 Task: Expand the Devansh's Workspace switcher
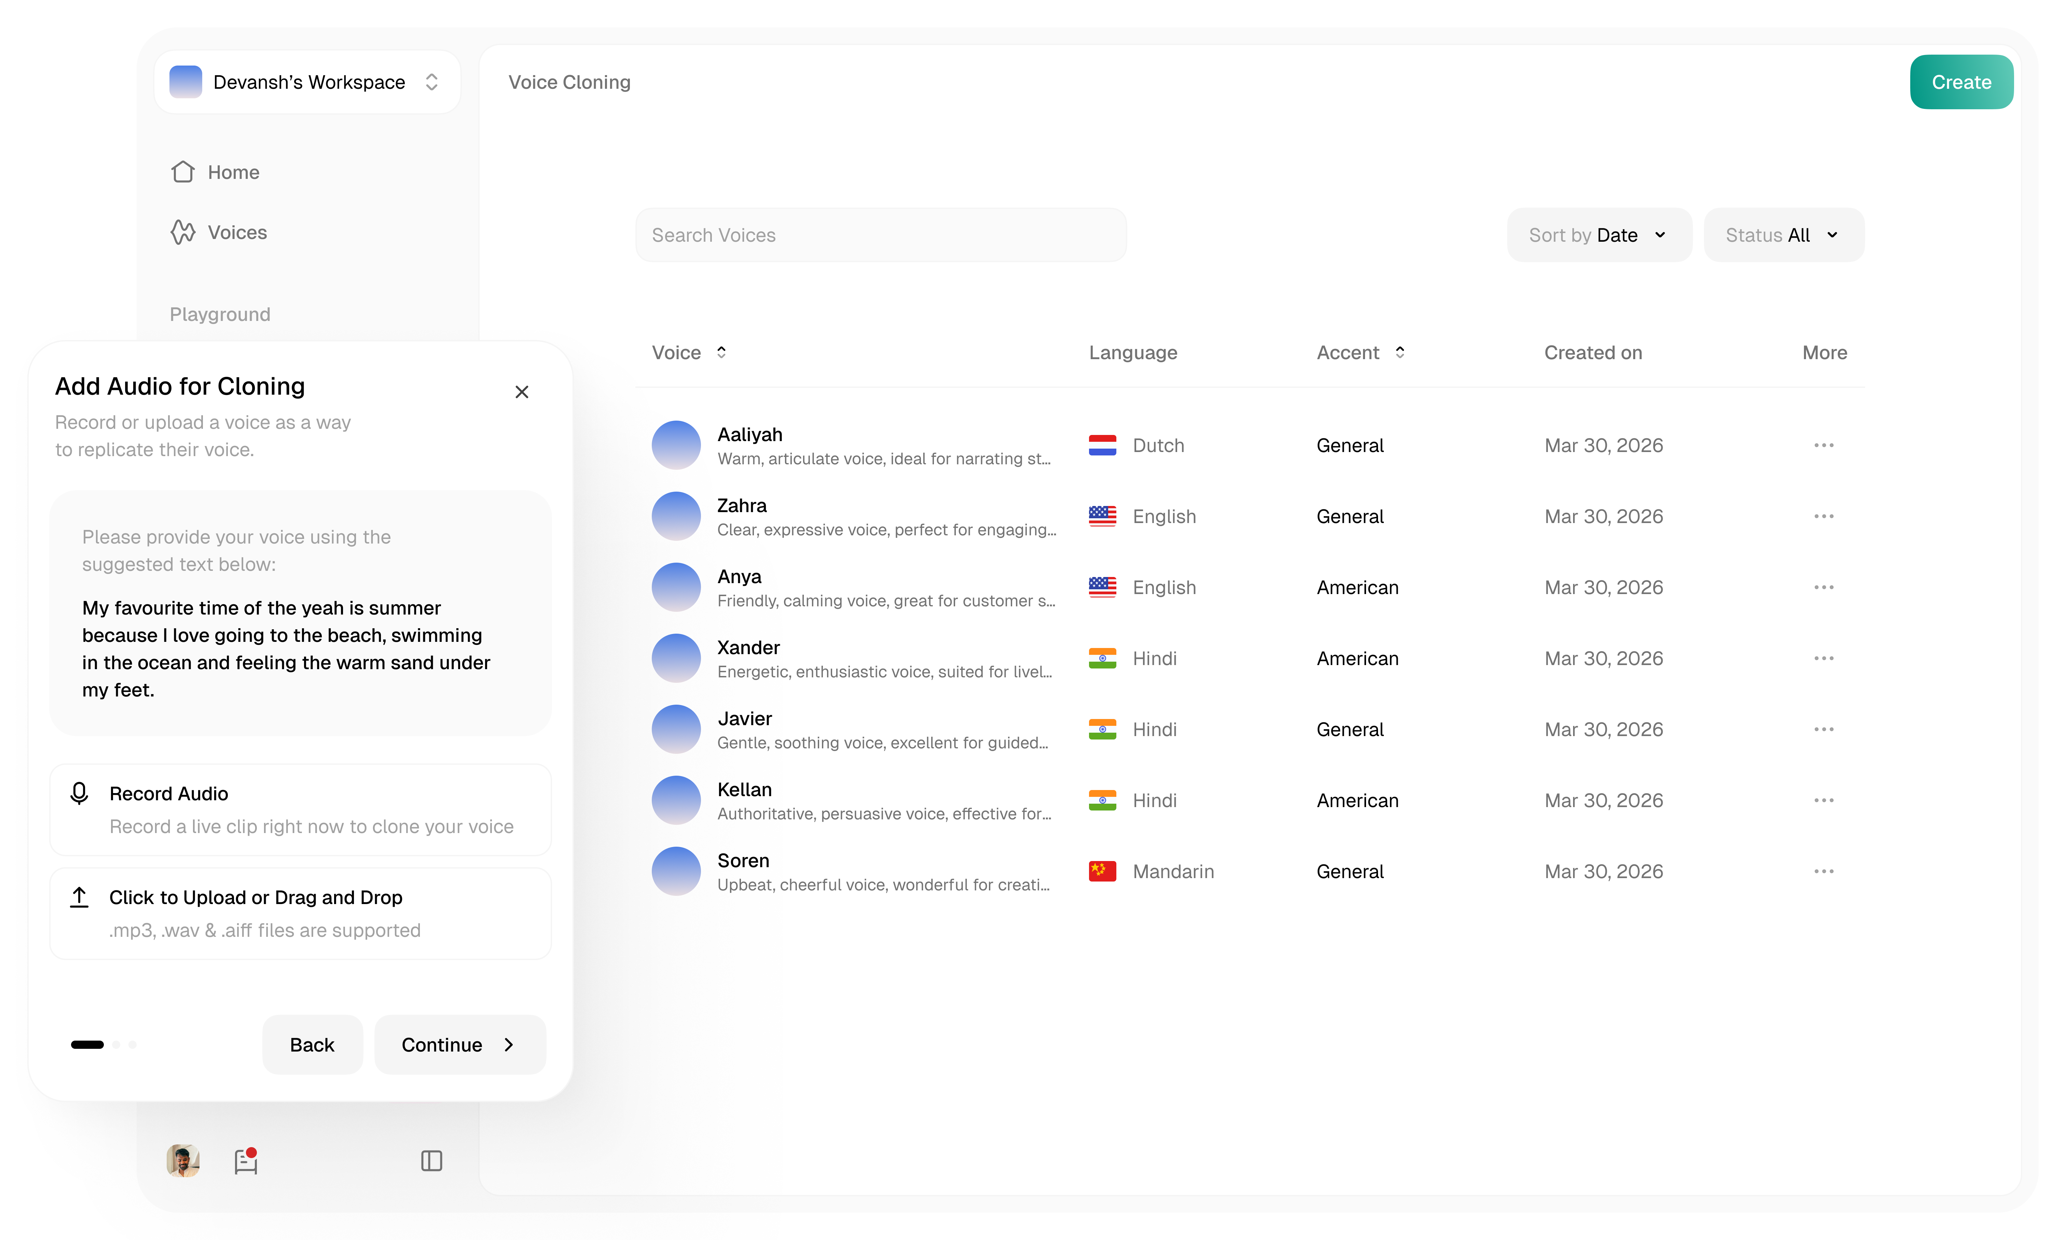pyautogui.click(x=431, y=82)
